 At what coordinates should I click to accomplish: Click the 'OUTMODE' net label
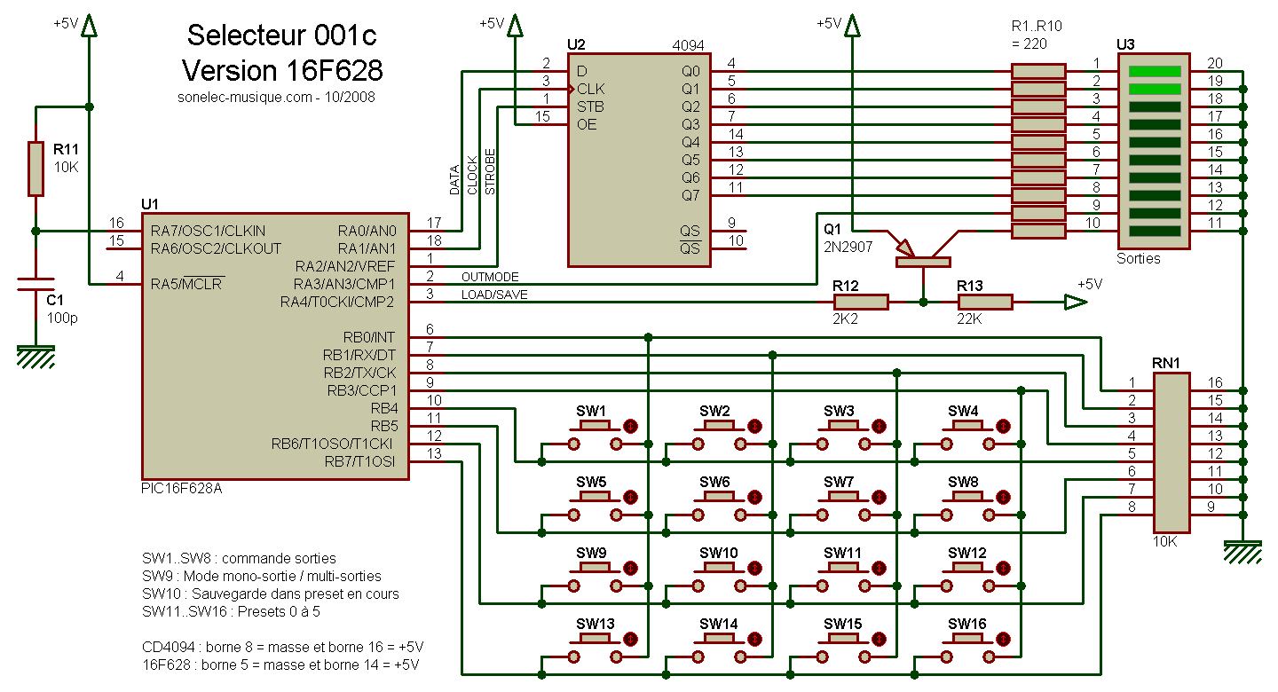tap(490, 278)
